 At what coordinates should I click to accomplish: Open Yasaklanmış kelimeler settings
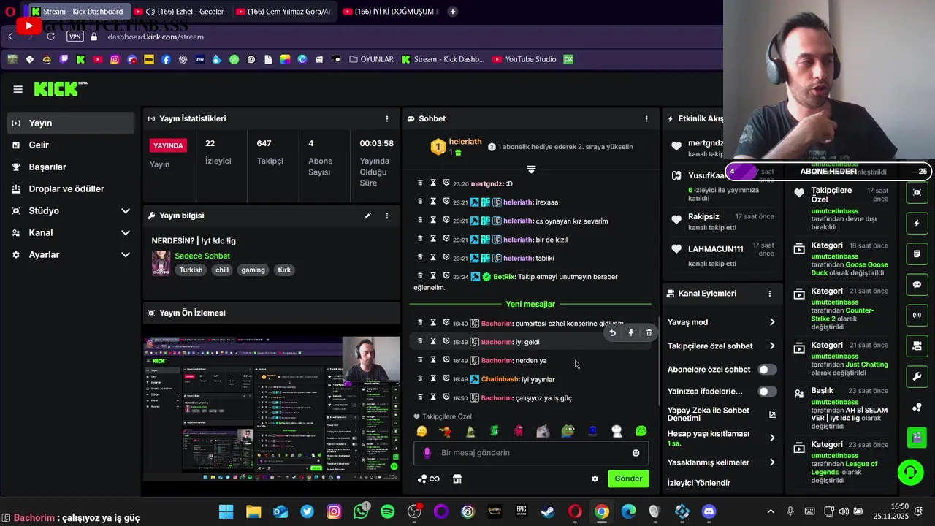click(x=722, y=462)
